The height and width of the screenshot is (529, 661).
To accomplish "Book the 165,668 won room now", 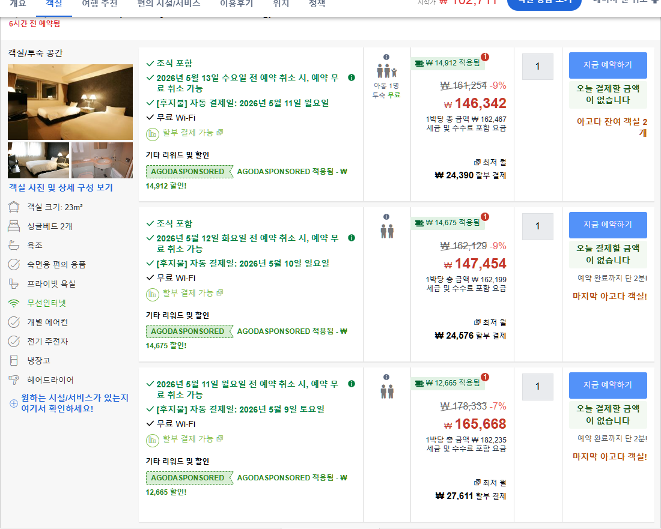I will (x=608, y=385).
